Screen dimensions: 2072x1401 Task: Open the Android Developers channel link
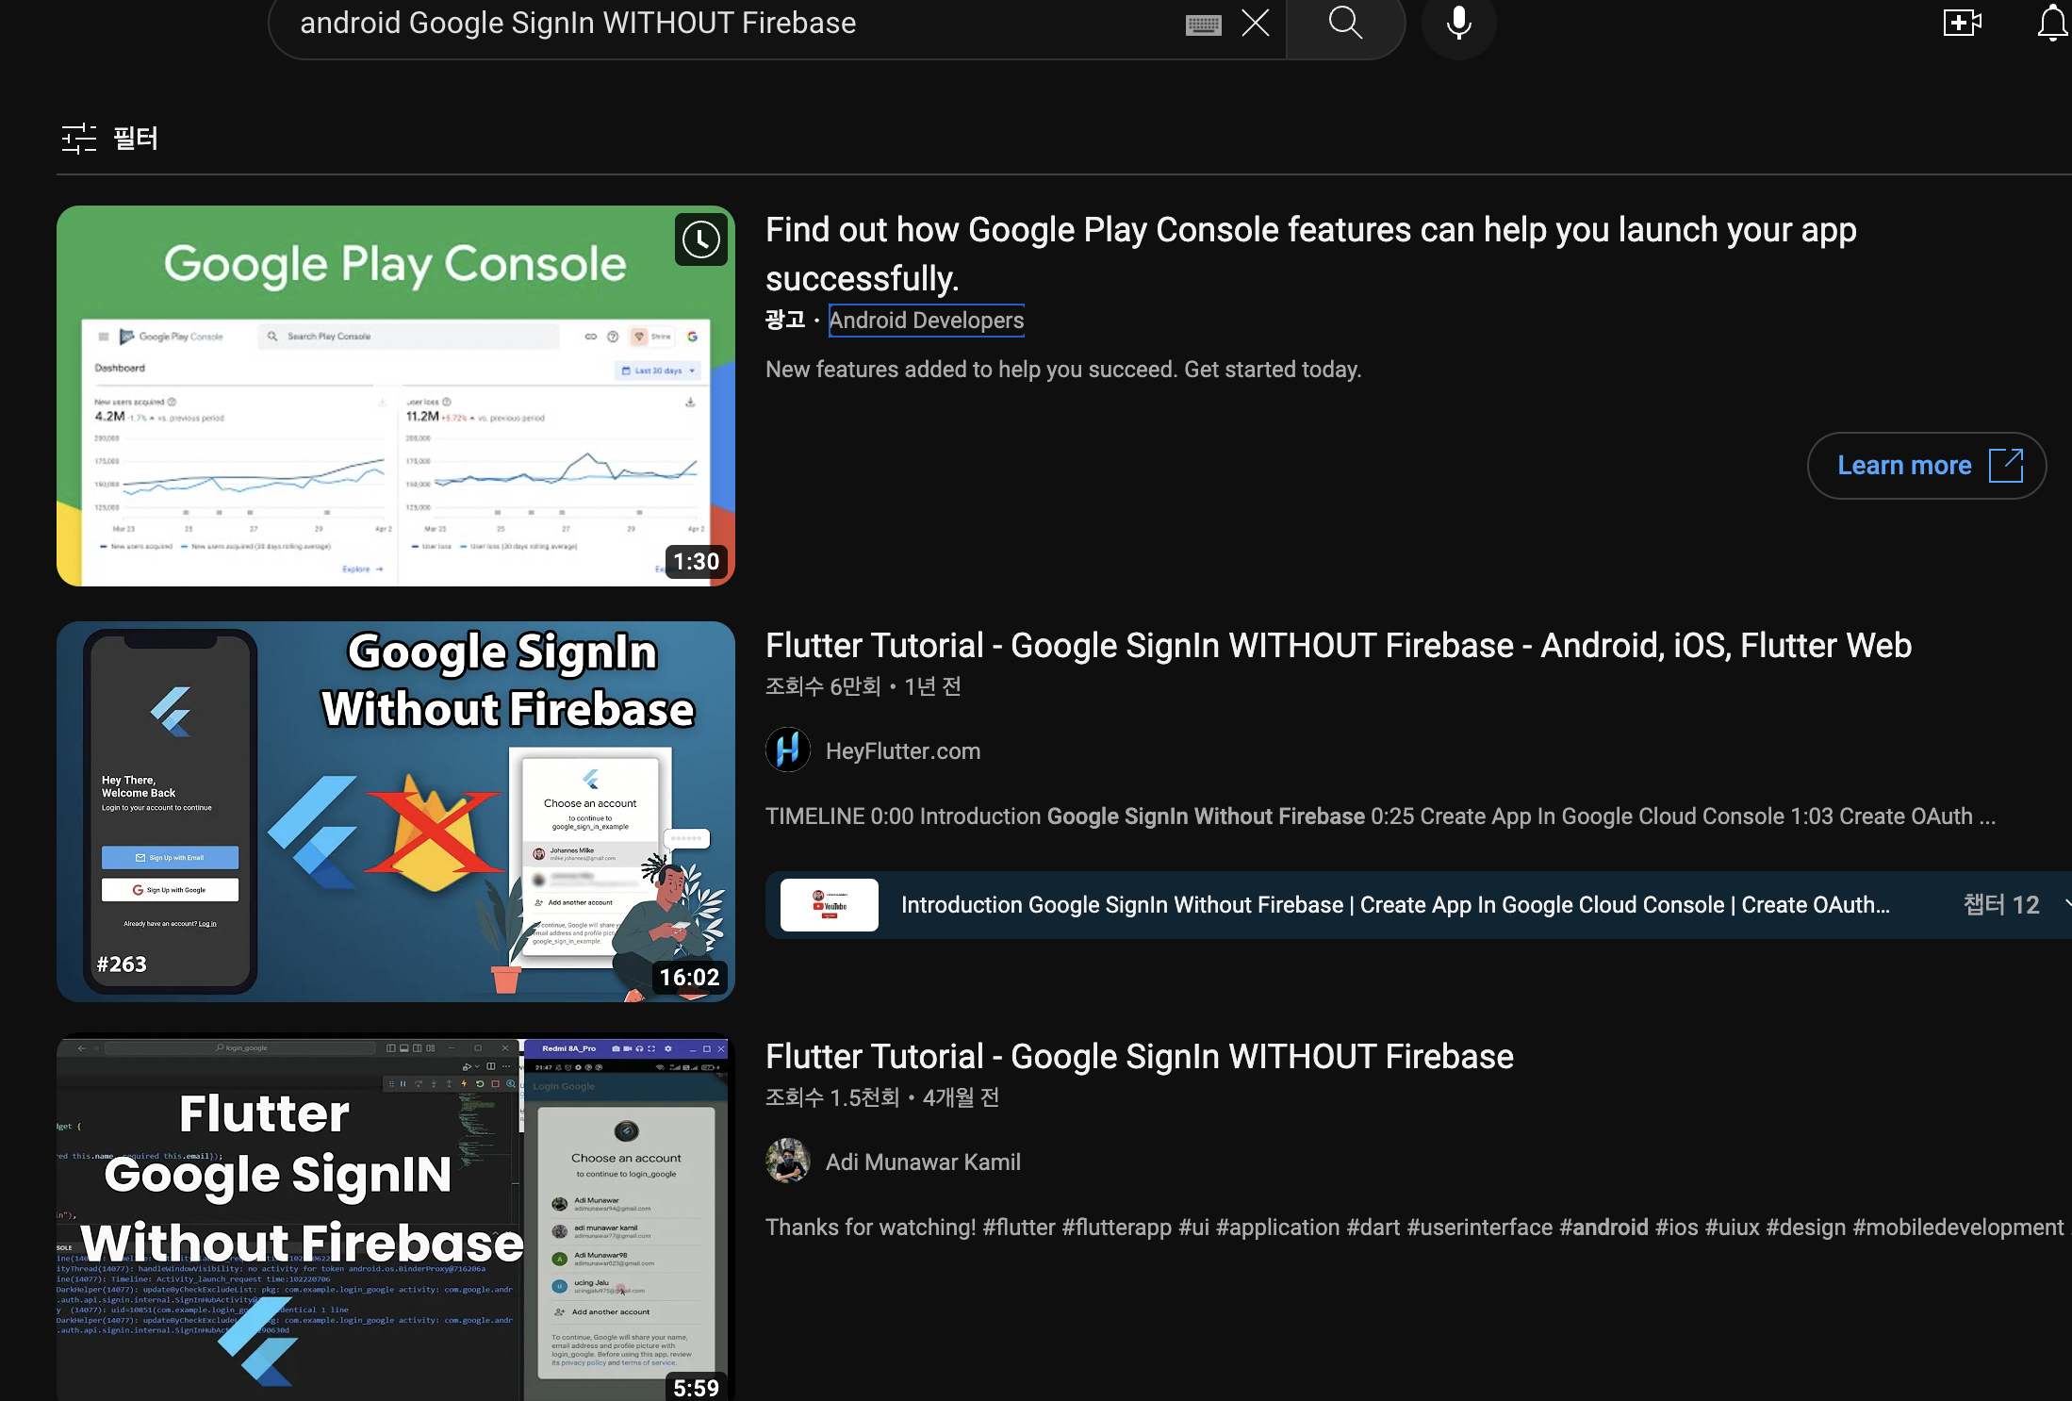pyautogui.click(x=927, y=321)
